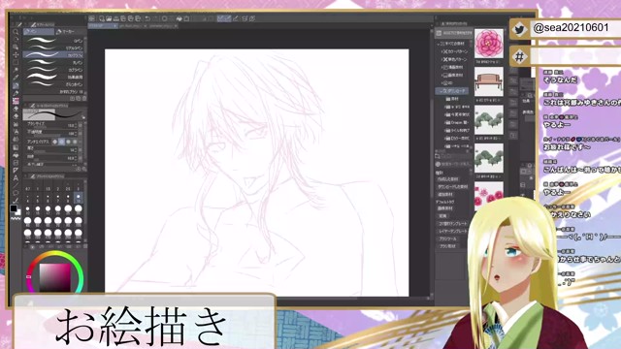This screenshot has height=349, width=621.
Task: Click inside the color wheel's saturation square
Action: [54, 277]
